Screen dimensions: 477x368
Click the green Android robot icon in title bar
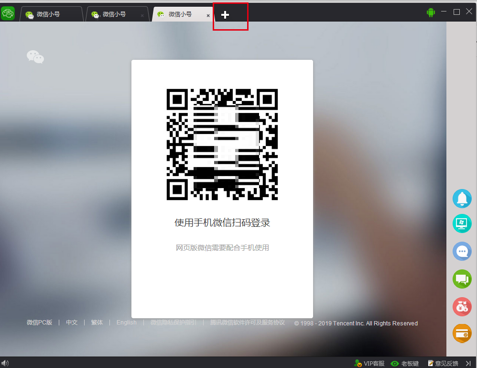[x=431, y=11]
